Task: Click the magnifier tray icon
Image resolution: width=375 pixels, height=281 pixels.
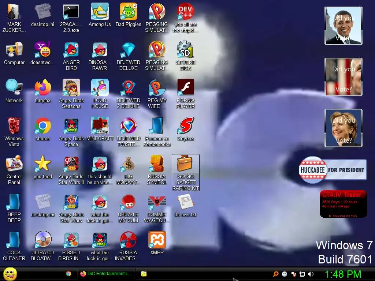Action: [275, 274]
